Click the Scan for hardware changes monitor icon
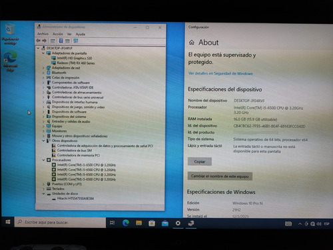333x250 pixels. tap(76, 41)
